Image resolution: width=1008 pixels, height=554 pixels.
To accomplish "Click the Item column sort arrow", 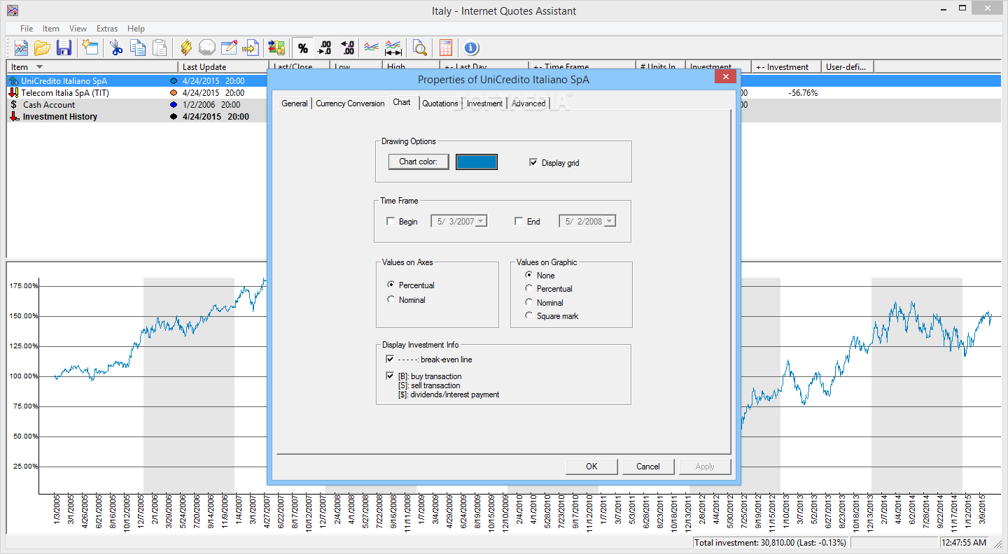I will coord(39,67).
